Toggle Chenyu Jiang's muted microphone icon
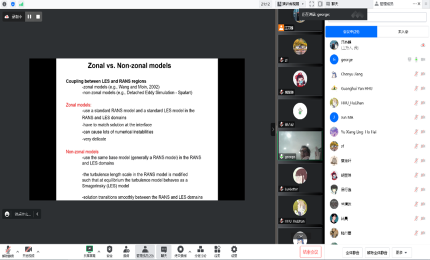The image size is (430, 260). [x=416, y=74]
